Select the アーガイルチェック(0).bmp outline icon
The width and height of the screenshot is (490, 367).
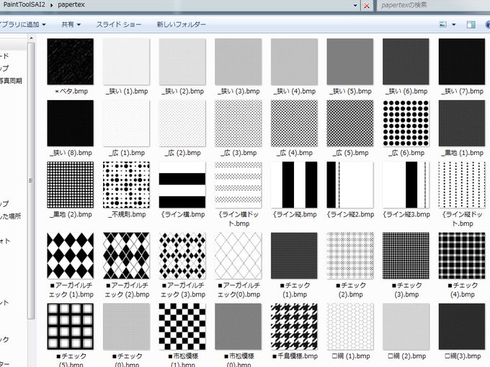point(238,255)
